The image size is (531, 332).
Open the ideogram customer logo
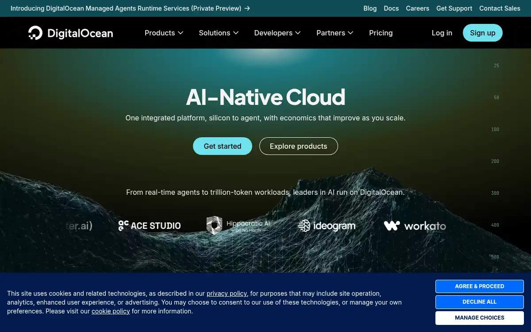pos(327,226)
